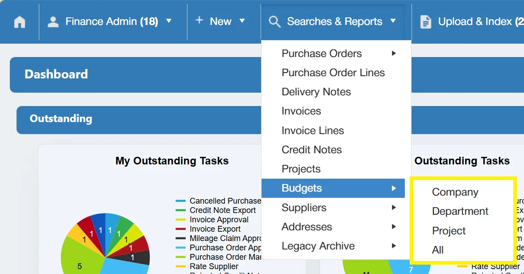Expand the Suppliers submenu arrow
This screenshot has height=274, width=524.
394,208
